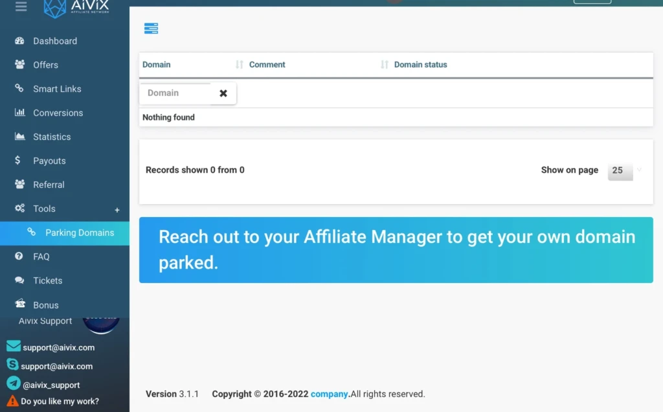Select Parking Domains submenu item
This screenshot has width=663, height=412.
(x=65, y=233)
